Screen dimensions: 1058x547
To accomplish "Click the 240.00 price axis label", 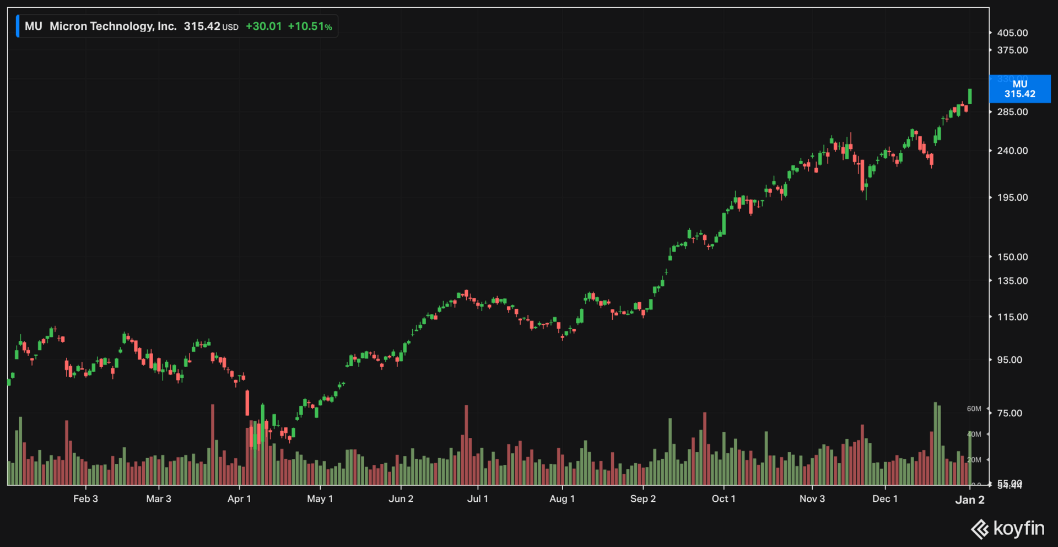I will coord(1012,150).
